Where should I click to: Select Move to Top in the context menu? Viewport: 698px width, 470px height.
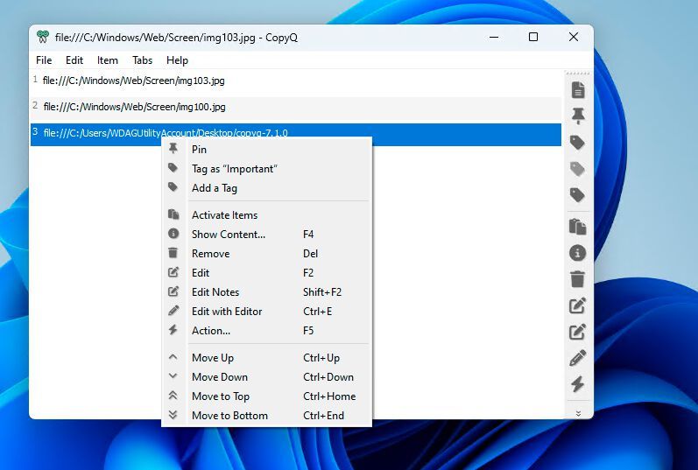tap(221, 396)
